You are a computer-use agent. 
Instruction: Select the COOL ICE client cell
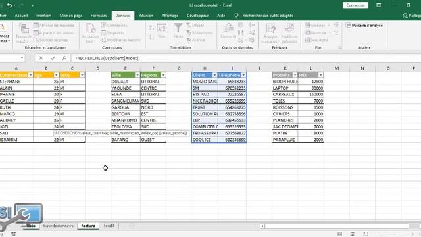click(x=205, y=140)
